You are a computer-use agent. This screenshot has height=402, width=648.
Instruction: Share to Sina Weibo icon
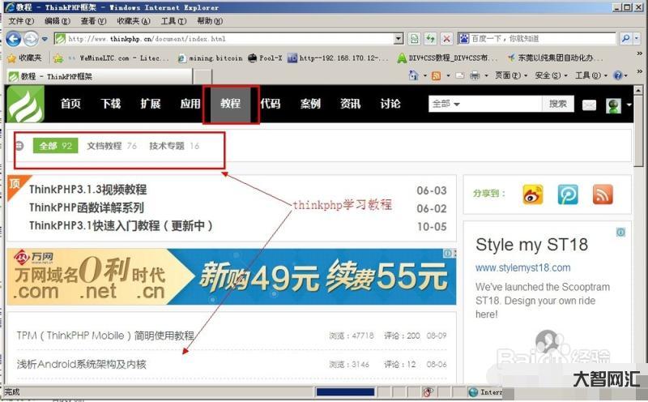coord(533,195)
